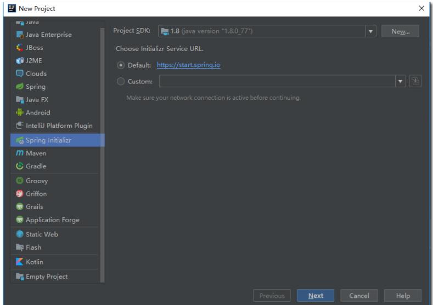The width and height of the screenshot is (433, 305).
Task: Choose Kotlin project type
Action: (x=57, y=262)
